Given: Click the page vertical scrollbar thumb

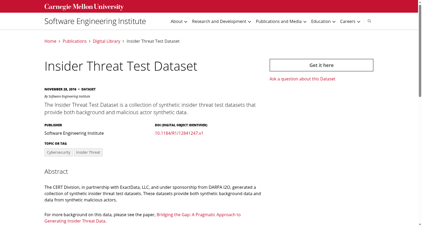Looking at the screenshot, I should point(420,51).
